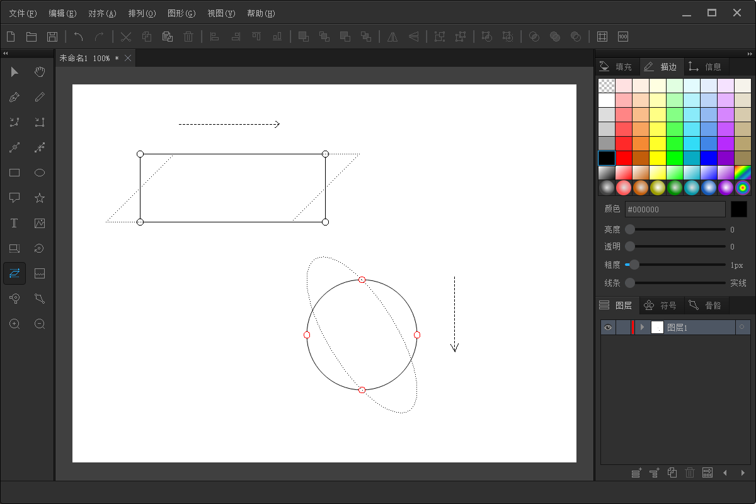756x504 pixels.
Task: Switch to the 符号 tab
Action: tap(661, 306)
